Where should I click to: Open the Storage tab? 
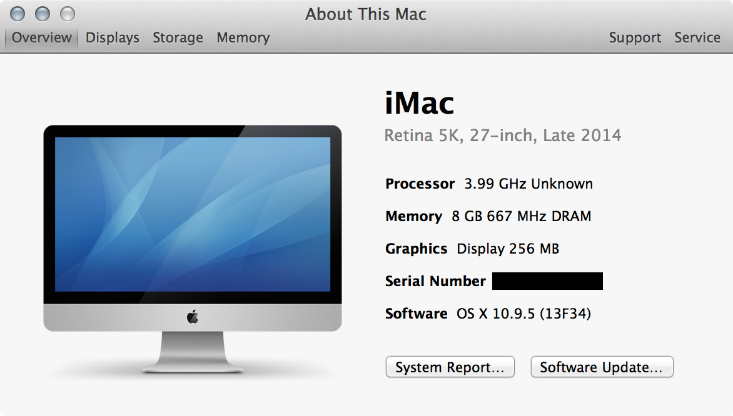point(178,37)
